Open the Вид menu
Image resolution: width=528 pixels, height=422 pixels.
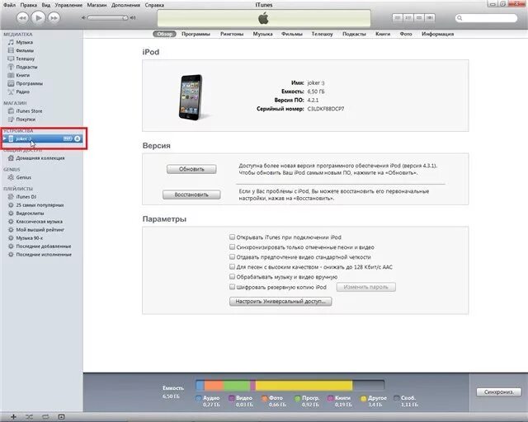pyautogui.click(x=46, y=5)
